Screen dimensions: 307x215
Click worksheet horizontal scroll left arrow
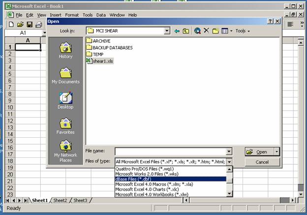point(186,200)
